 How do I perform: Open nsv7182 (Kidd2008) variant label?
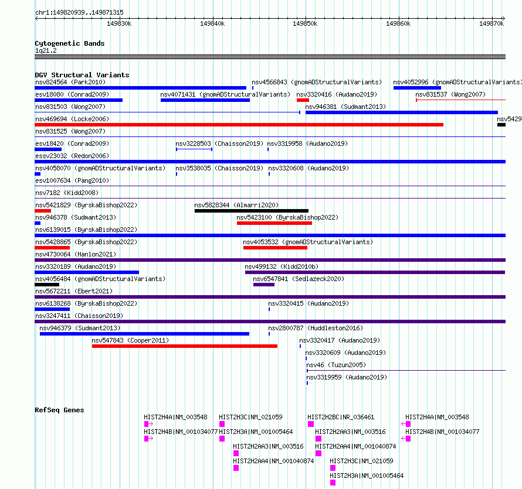[67, 193]
